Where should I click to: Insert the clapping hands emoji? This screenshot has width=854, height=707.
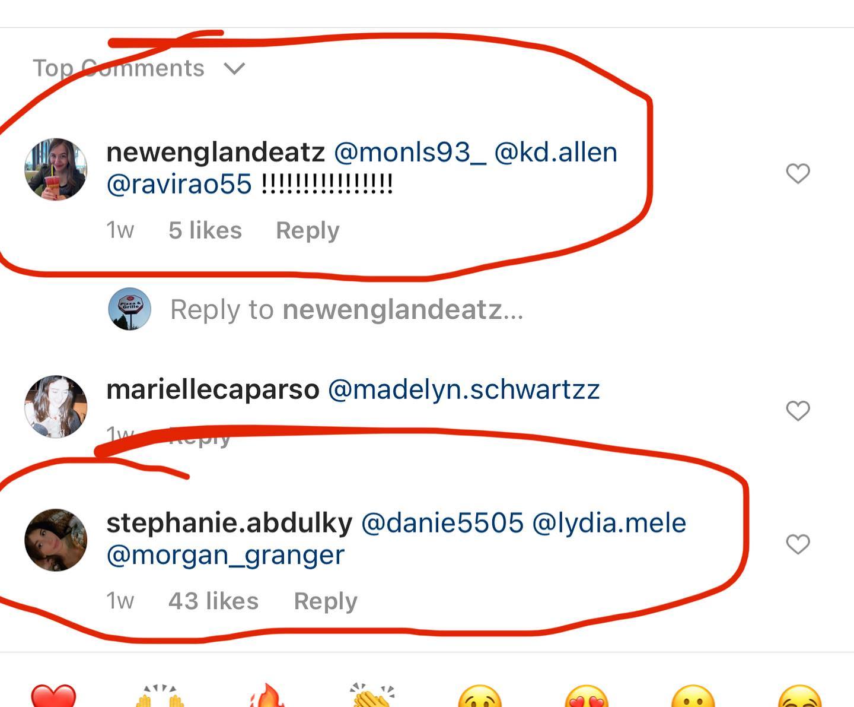point(372,696)
